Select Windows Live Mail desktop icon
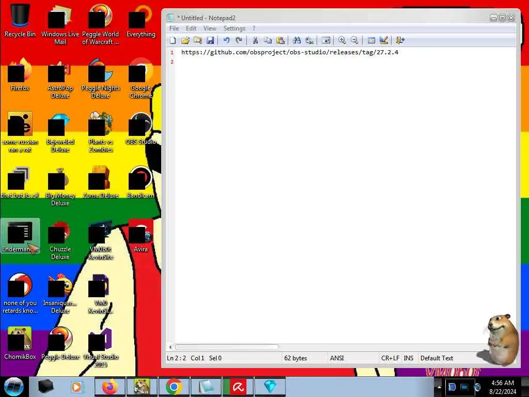 point(60,24)
